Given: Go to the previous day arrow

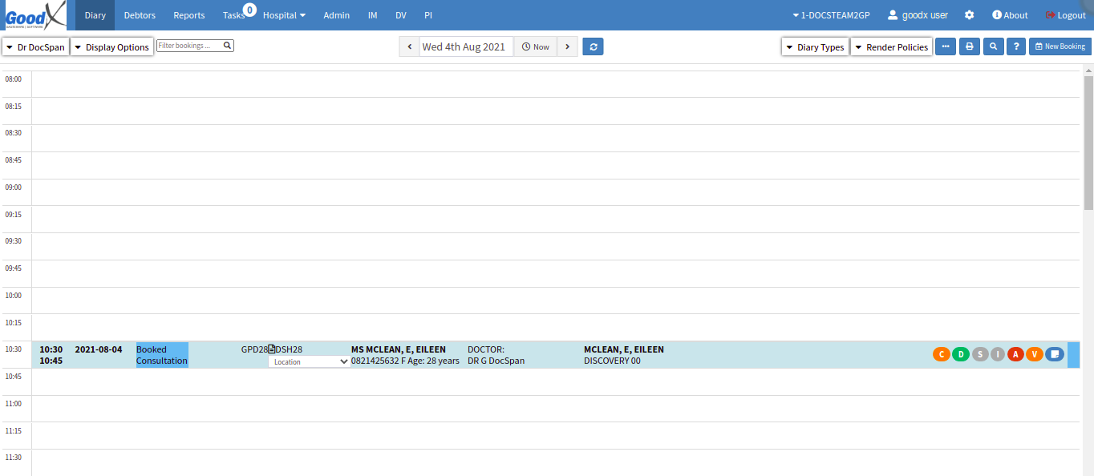Looking at the screenshot, I should point(409,47).
